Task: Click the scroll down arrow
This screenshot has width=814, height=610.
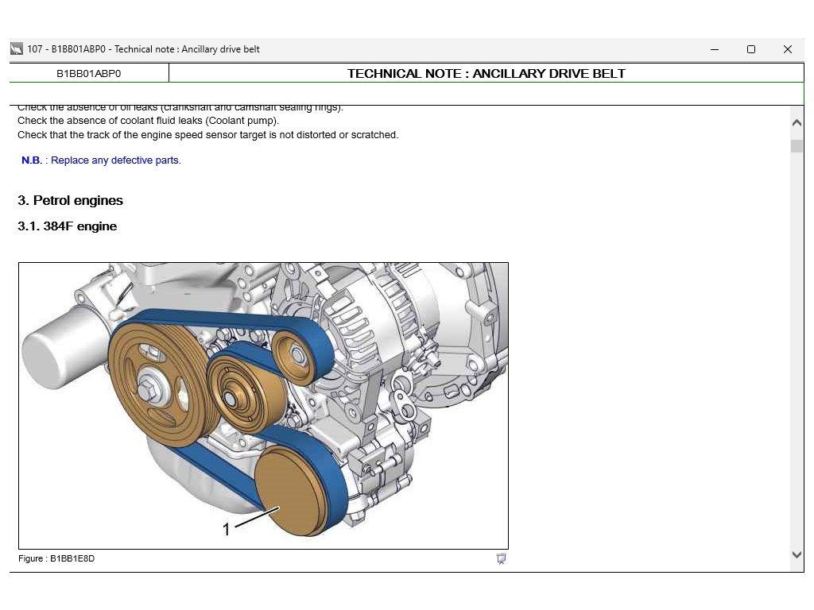Action: 797,555
